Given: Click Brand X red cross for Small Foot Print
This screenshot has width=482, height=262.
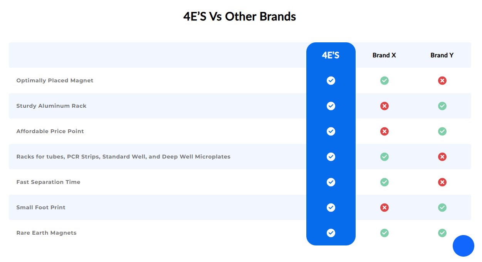Looking at the screenshot, I should pyautogui.click(x=385, y=207).
